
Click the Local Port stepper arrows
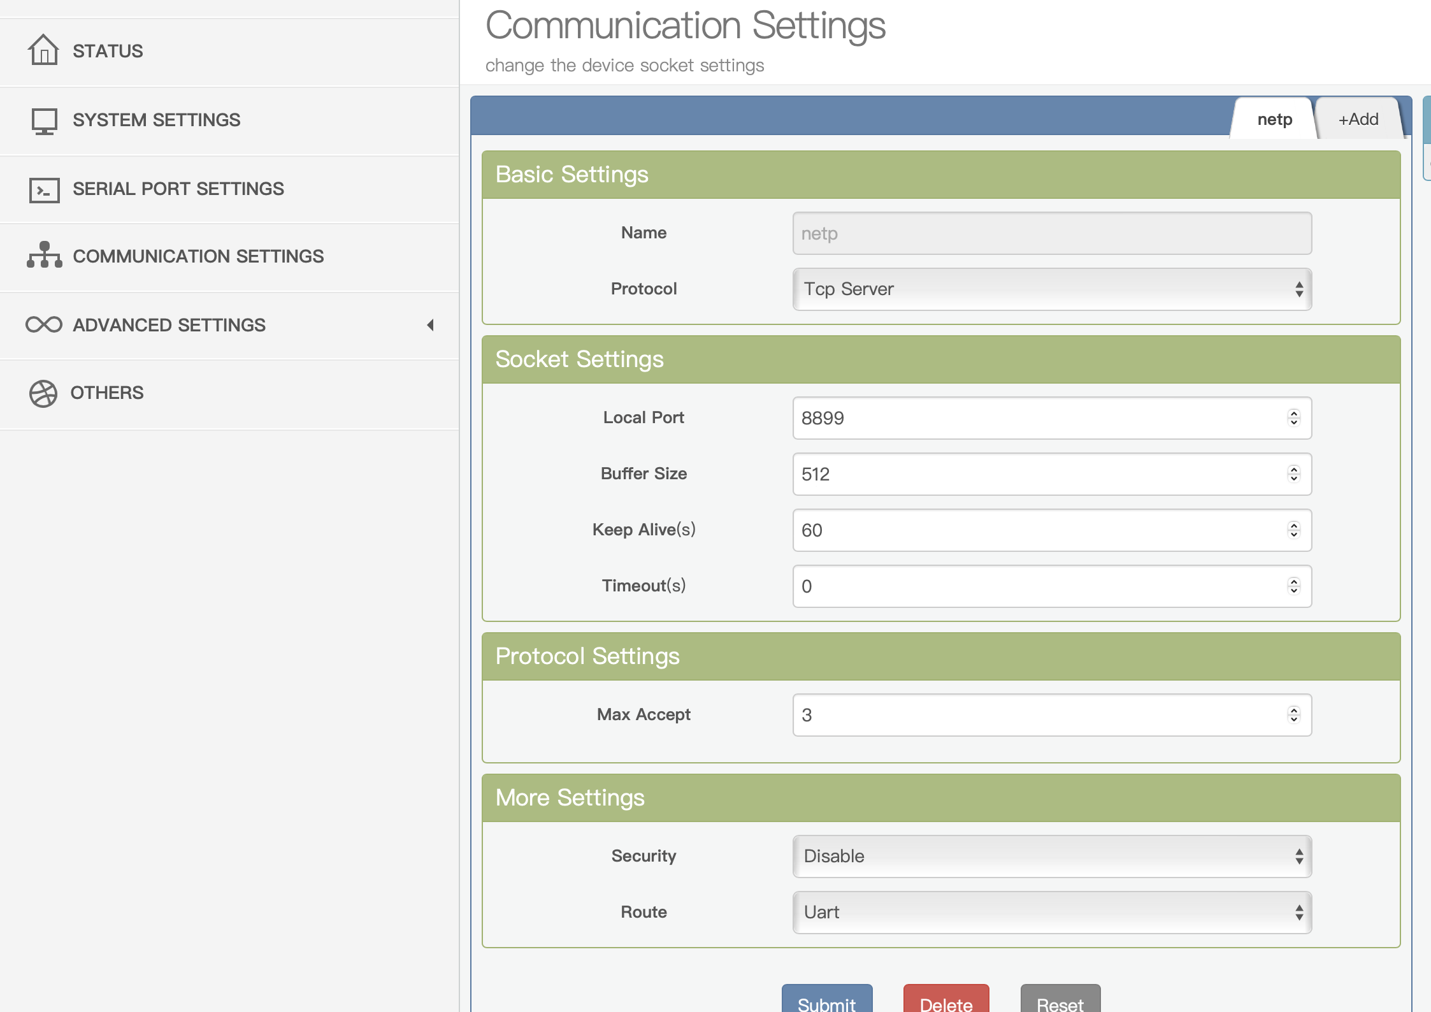(1293, 418)
